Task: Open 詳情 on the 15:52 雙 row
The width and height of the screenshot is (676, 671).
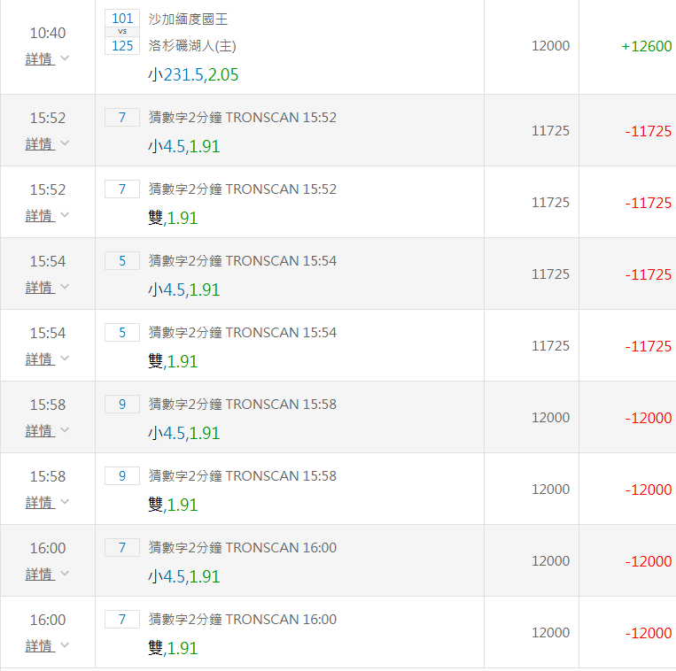Action: pos(39,216)
